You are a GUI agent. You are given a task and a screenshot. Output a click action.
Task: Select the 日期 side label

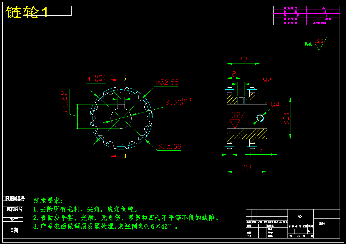click(14, 230)
